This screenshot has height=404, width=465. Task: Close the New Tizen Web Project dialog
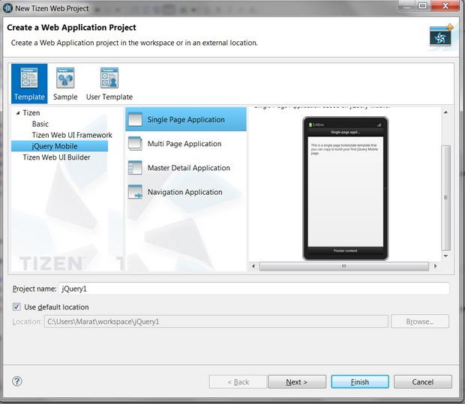tap(445, 6)
